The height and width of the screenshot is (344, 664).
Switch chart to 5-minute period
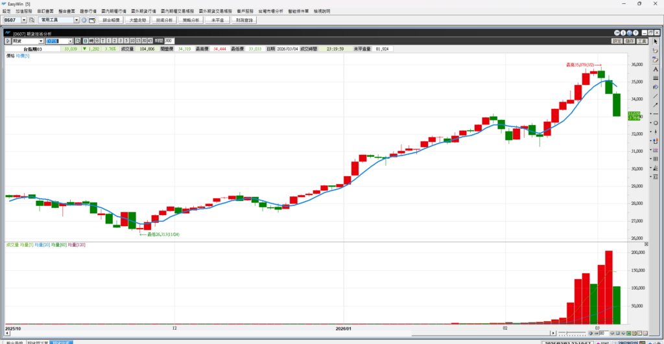tap(125, 41)
